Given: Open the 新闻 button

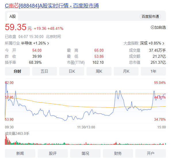Looking at the screenshot, I should pos(20,153).
